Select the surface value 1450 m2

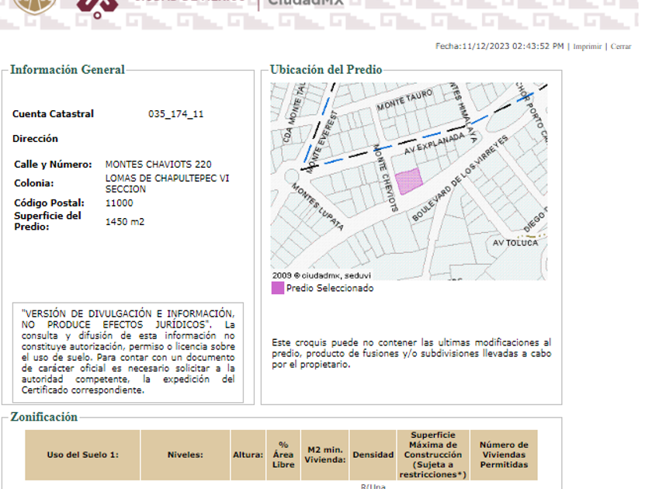click(x=125, y=222)
